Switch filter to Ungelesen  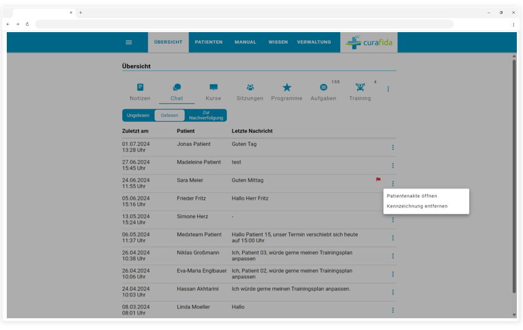138,116
